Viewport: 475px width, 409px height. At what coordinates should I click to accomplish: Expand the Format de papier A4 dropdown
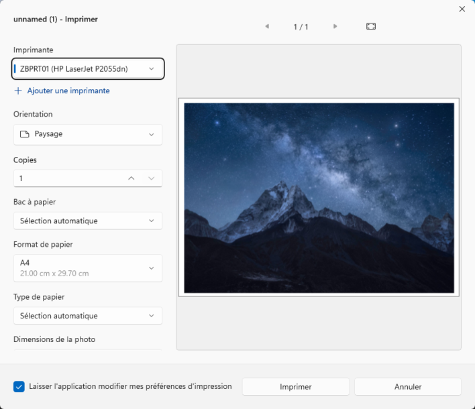click(x=88, y=268)
